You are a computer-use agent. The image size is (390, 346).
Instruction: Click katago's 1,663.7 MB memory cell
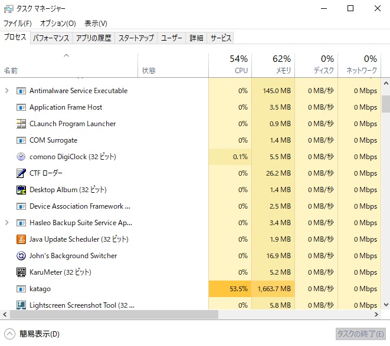coord(273,289)
